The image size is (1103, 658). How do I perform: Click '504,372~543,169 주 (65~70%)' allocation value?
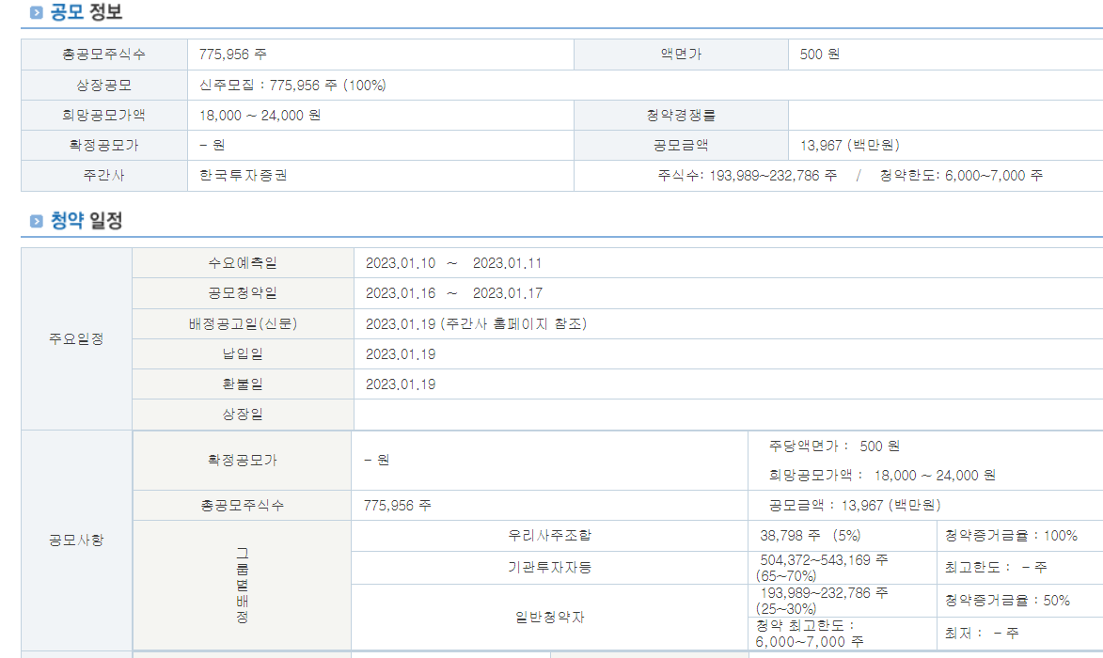click(823, 568)
